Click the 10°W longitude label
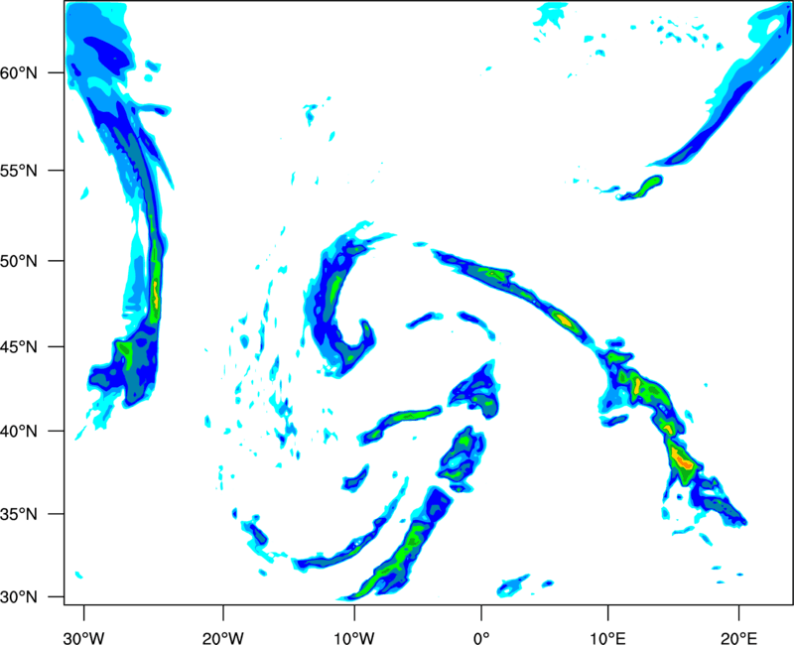Screen dimensions: 794x645 point(354,638)
